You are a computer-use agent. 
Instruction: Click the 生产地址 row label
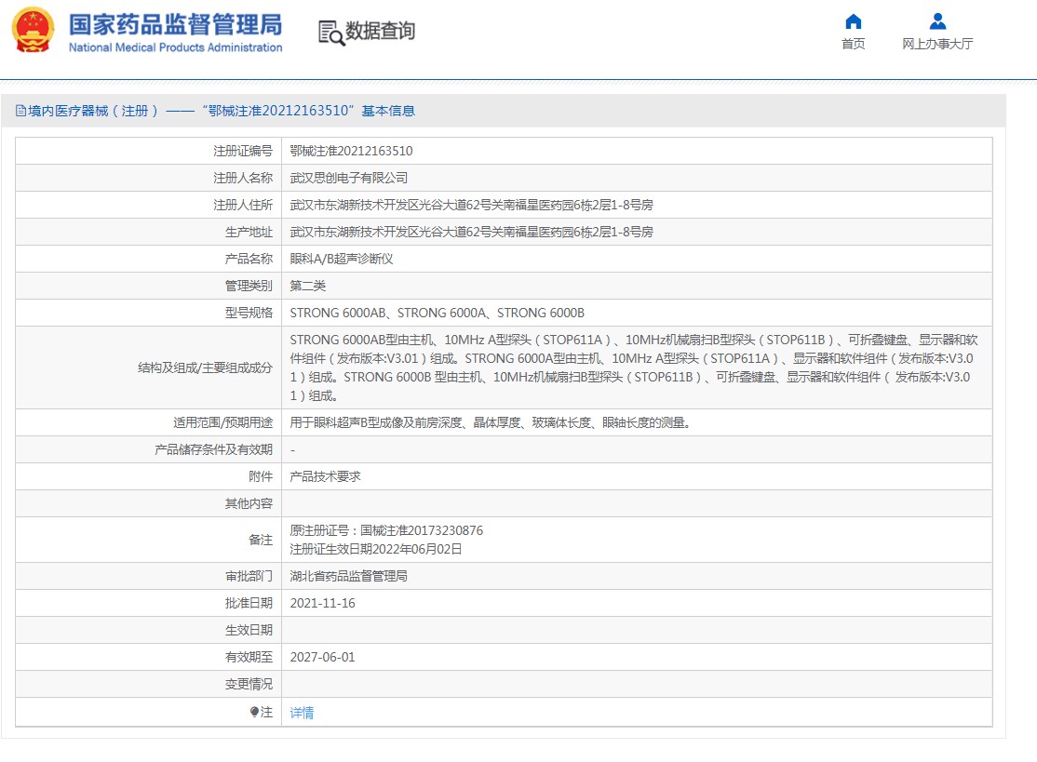[249, 232]
